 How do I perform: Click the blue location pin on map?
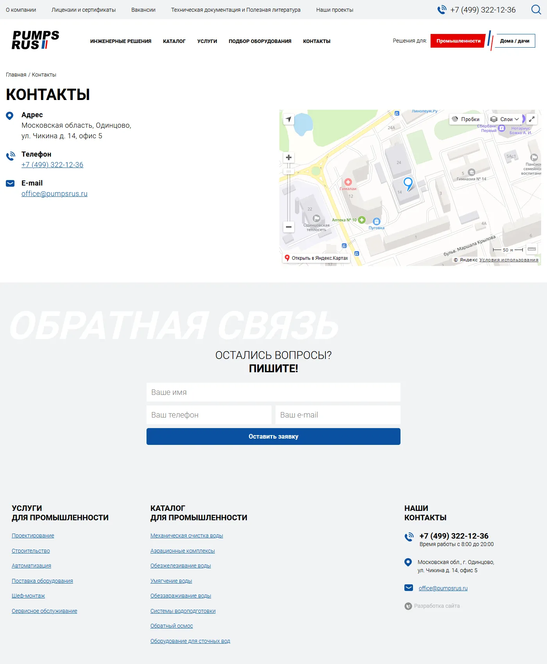pos(408,183)
